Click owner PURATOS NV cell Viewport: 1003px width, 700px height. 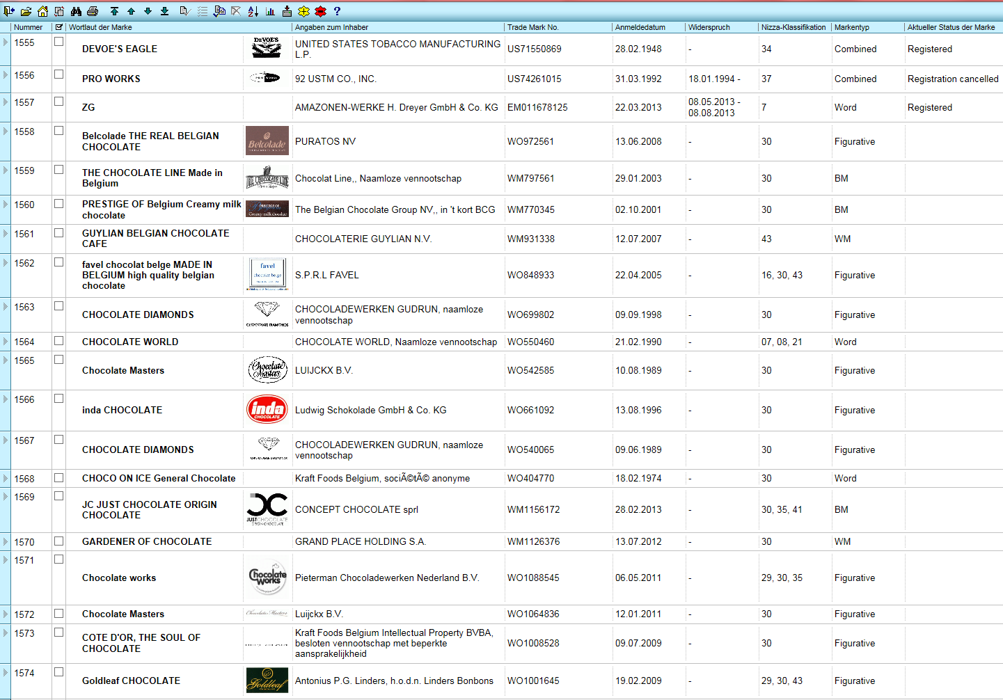(325, 141)
